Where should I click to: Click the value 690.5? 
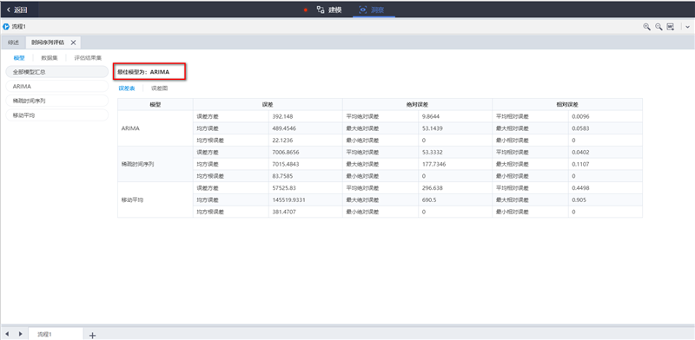429,199
